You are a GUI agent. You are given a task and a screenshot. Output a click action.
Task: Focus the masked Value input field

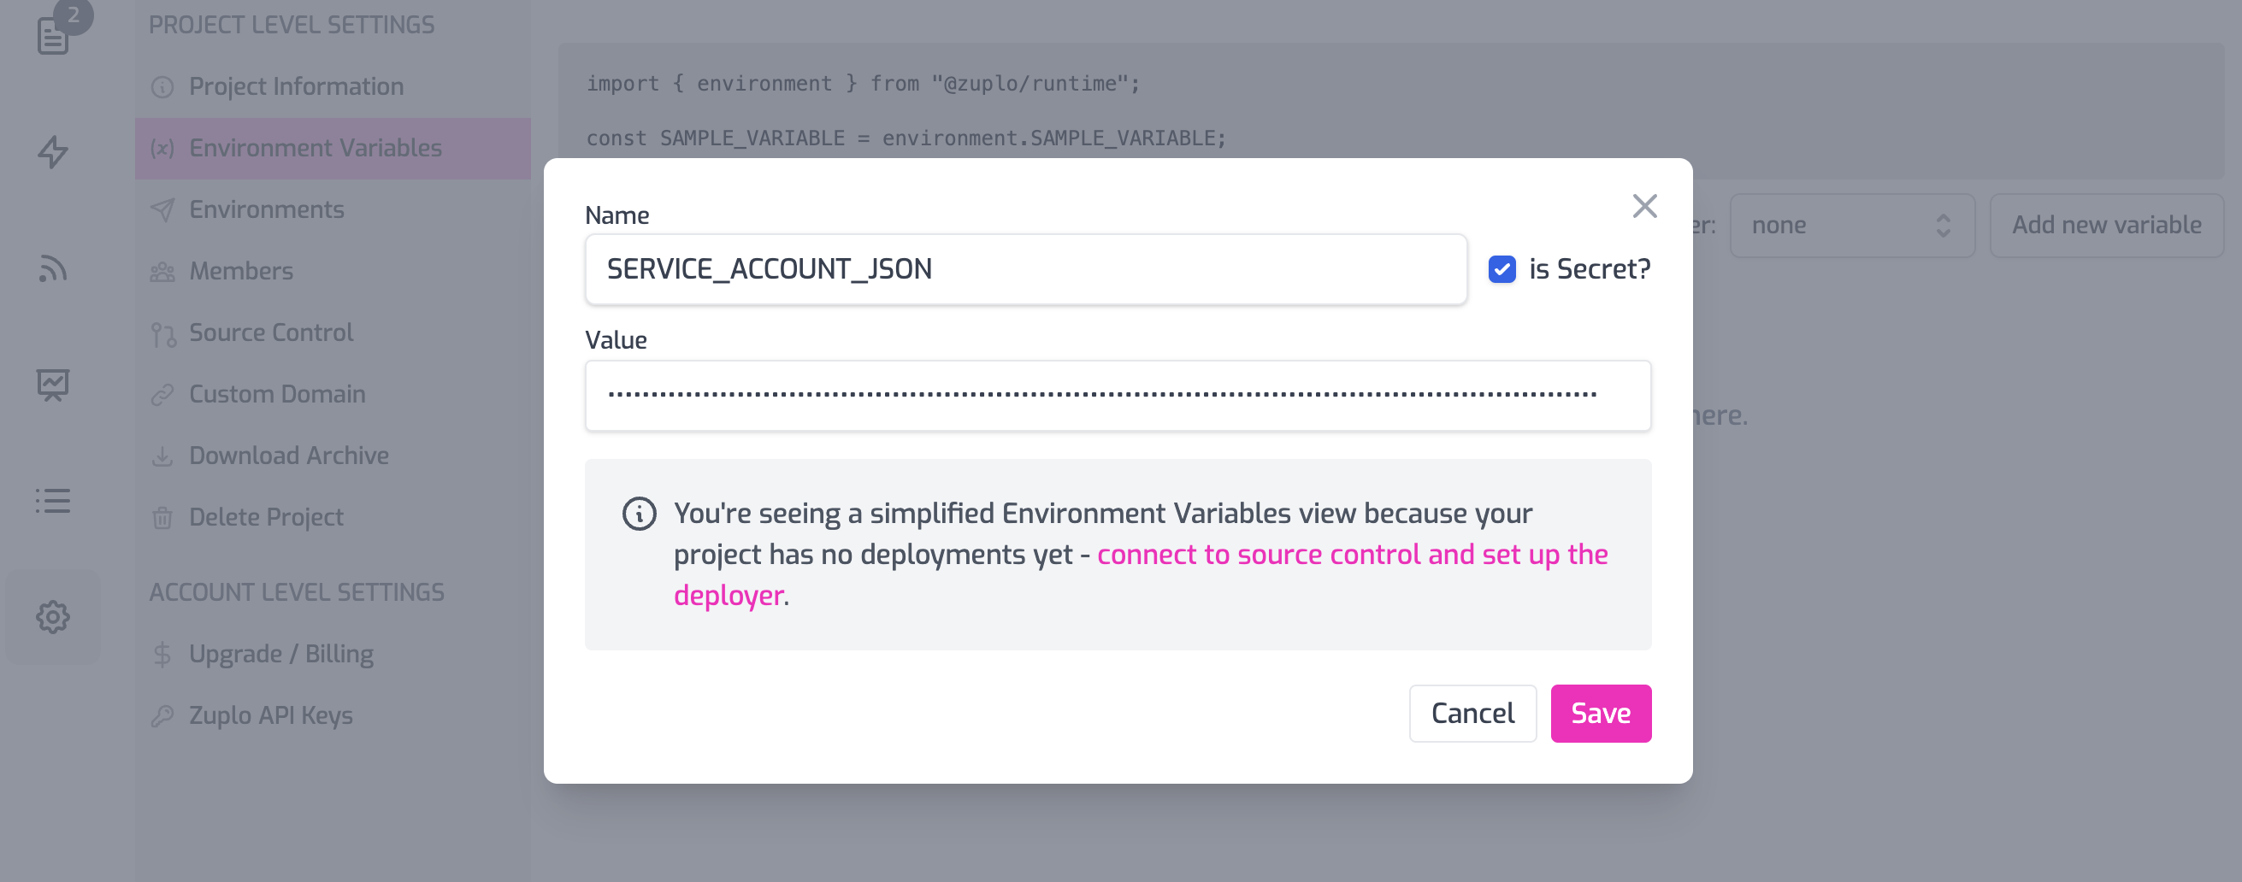(x=1117, y=396)
